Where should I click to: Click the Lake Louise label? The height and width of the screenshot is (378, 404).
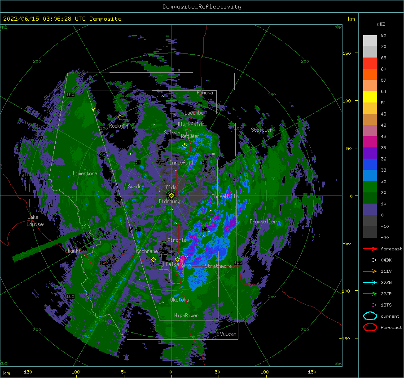35,221
